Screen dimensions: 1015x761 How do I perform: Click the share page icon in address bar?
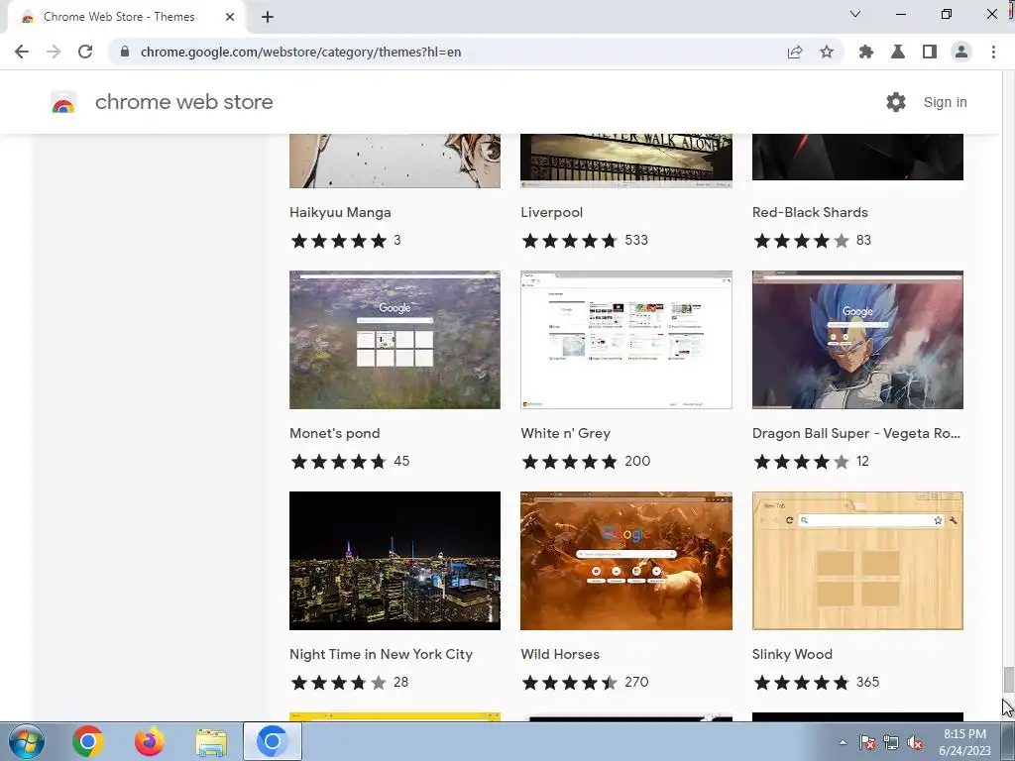click(x=795, y=52)
